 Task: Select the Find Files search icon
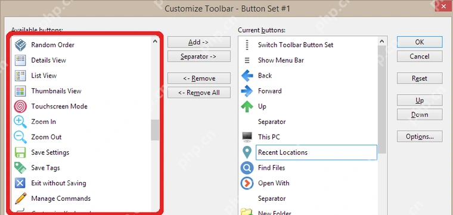pos(247,168)
